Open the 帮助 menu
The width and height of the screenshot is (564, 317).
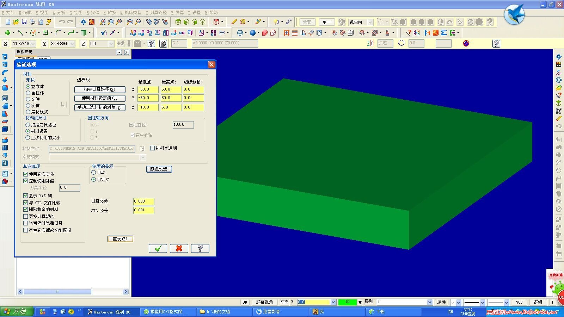[x=211, y=13]
